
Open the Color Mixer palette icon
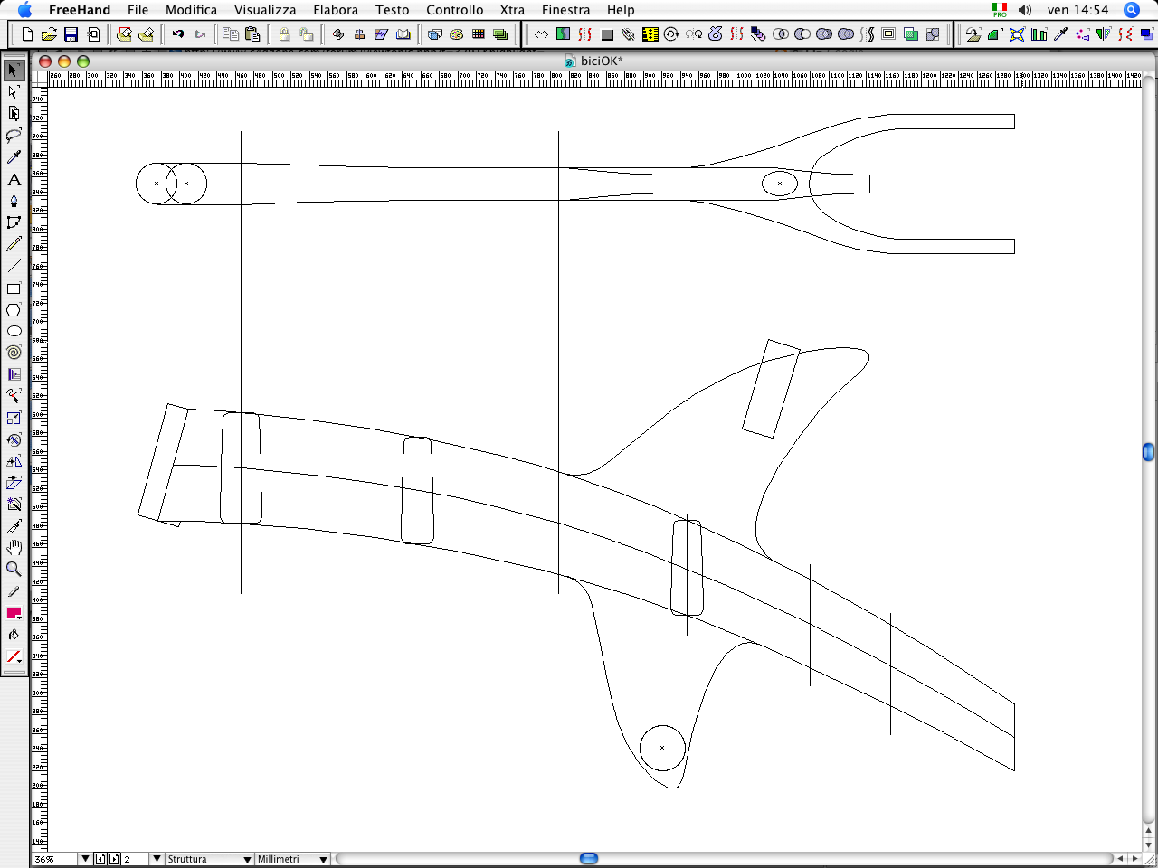tap(456, 34)
